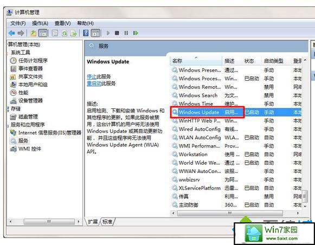Select 本地用户和组 in the tree
The width and height of the screenshot is (315, 245).
pos(29,85)
